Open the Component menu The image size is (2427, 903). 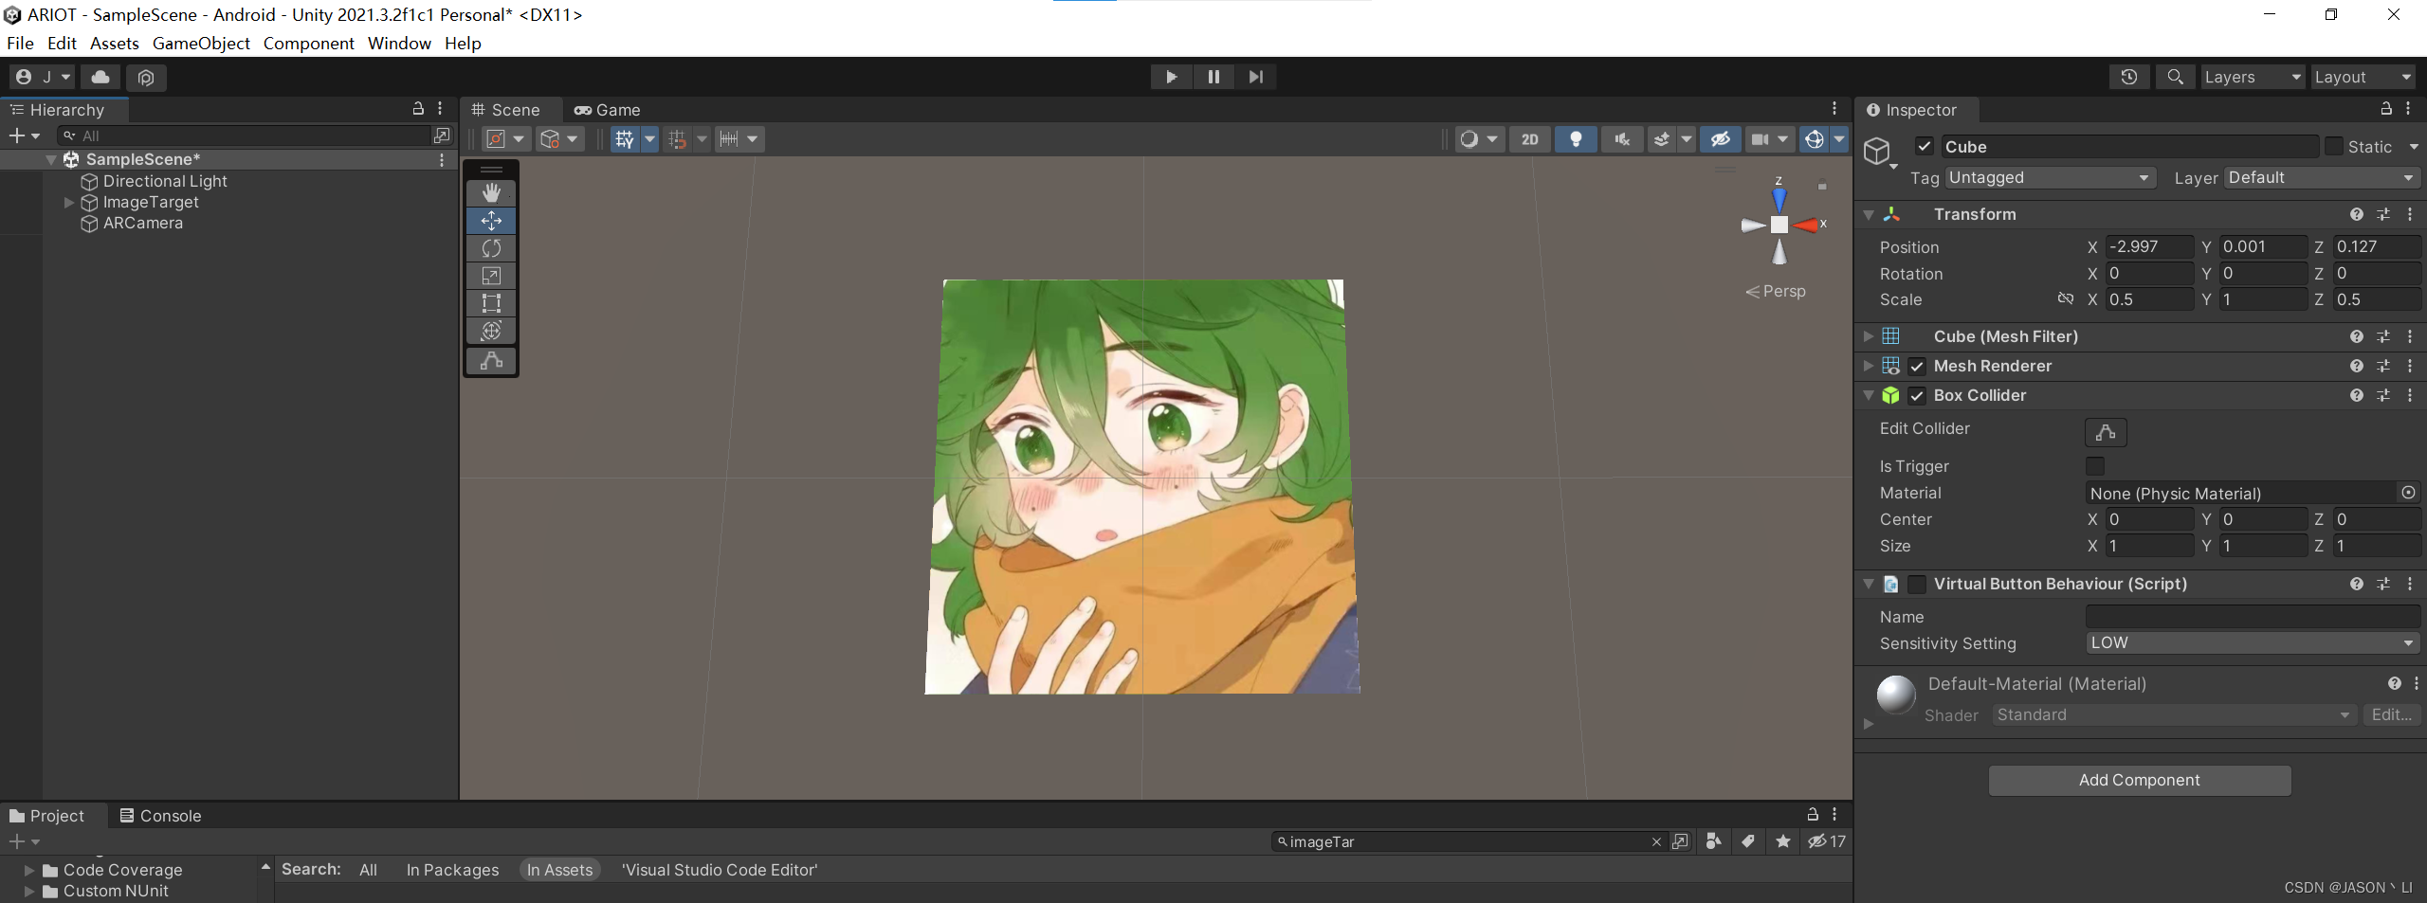coord(308,43)
